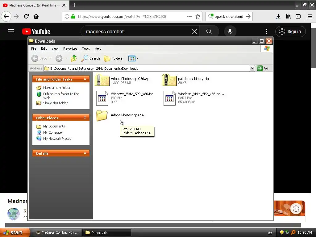
Task: Click the Explorer Forward arrow button
Action: 59,58
